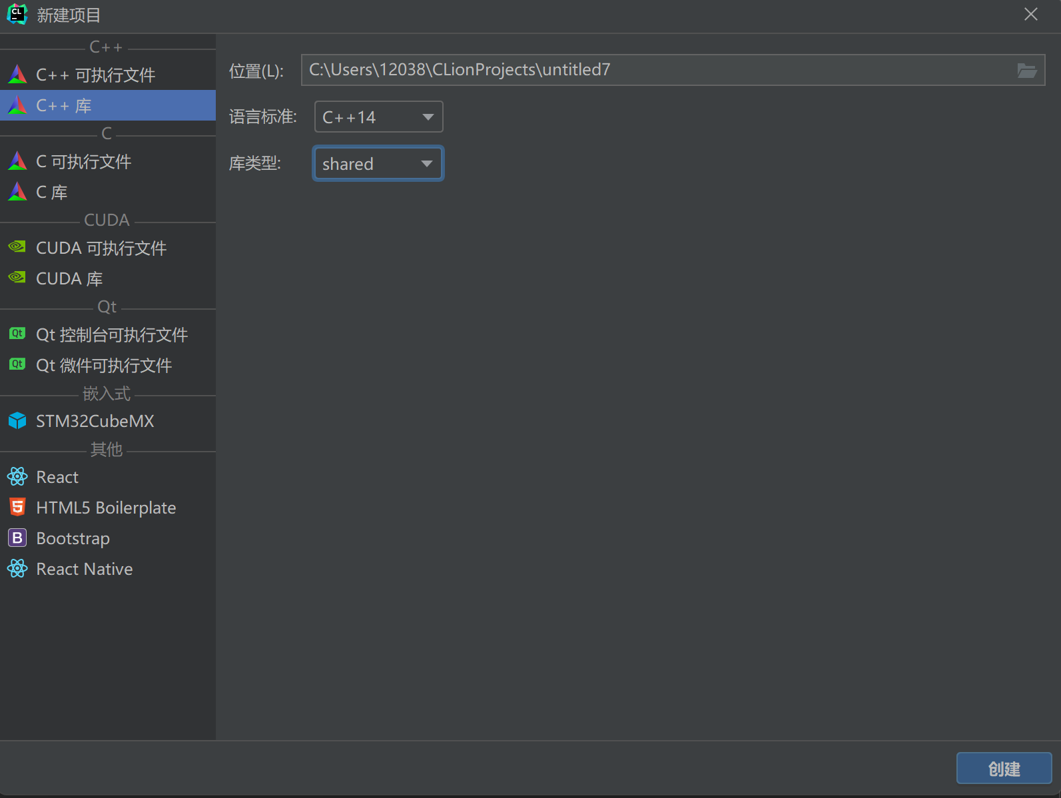This screenshot has width=1061, height=798.
Task: Click the CMake icon beside C++ 库
Action: pos(17,105)
